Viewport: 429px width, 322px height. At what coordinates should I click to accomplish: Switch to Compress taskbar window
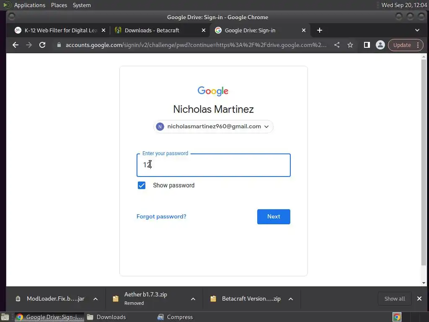175,317
